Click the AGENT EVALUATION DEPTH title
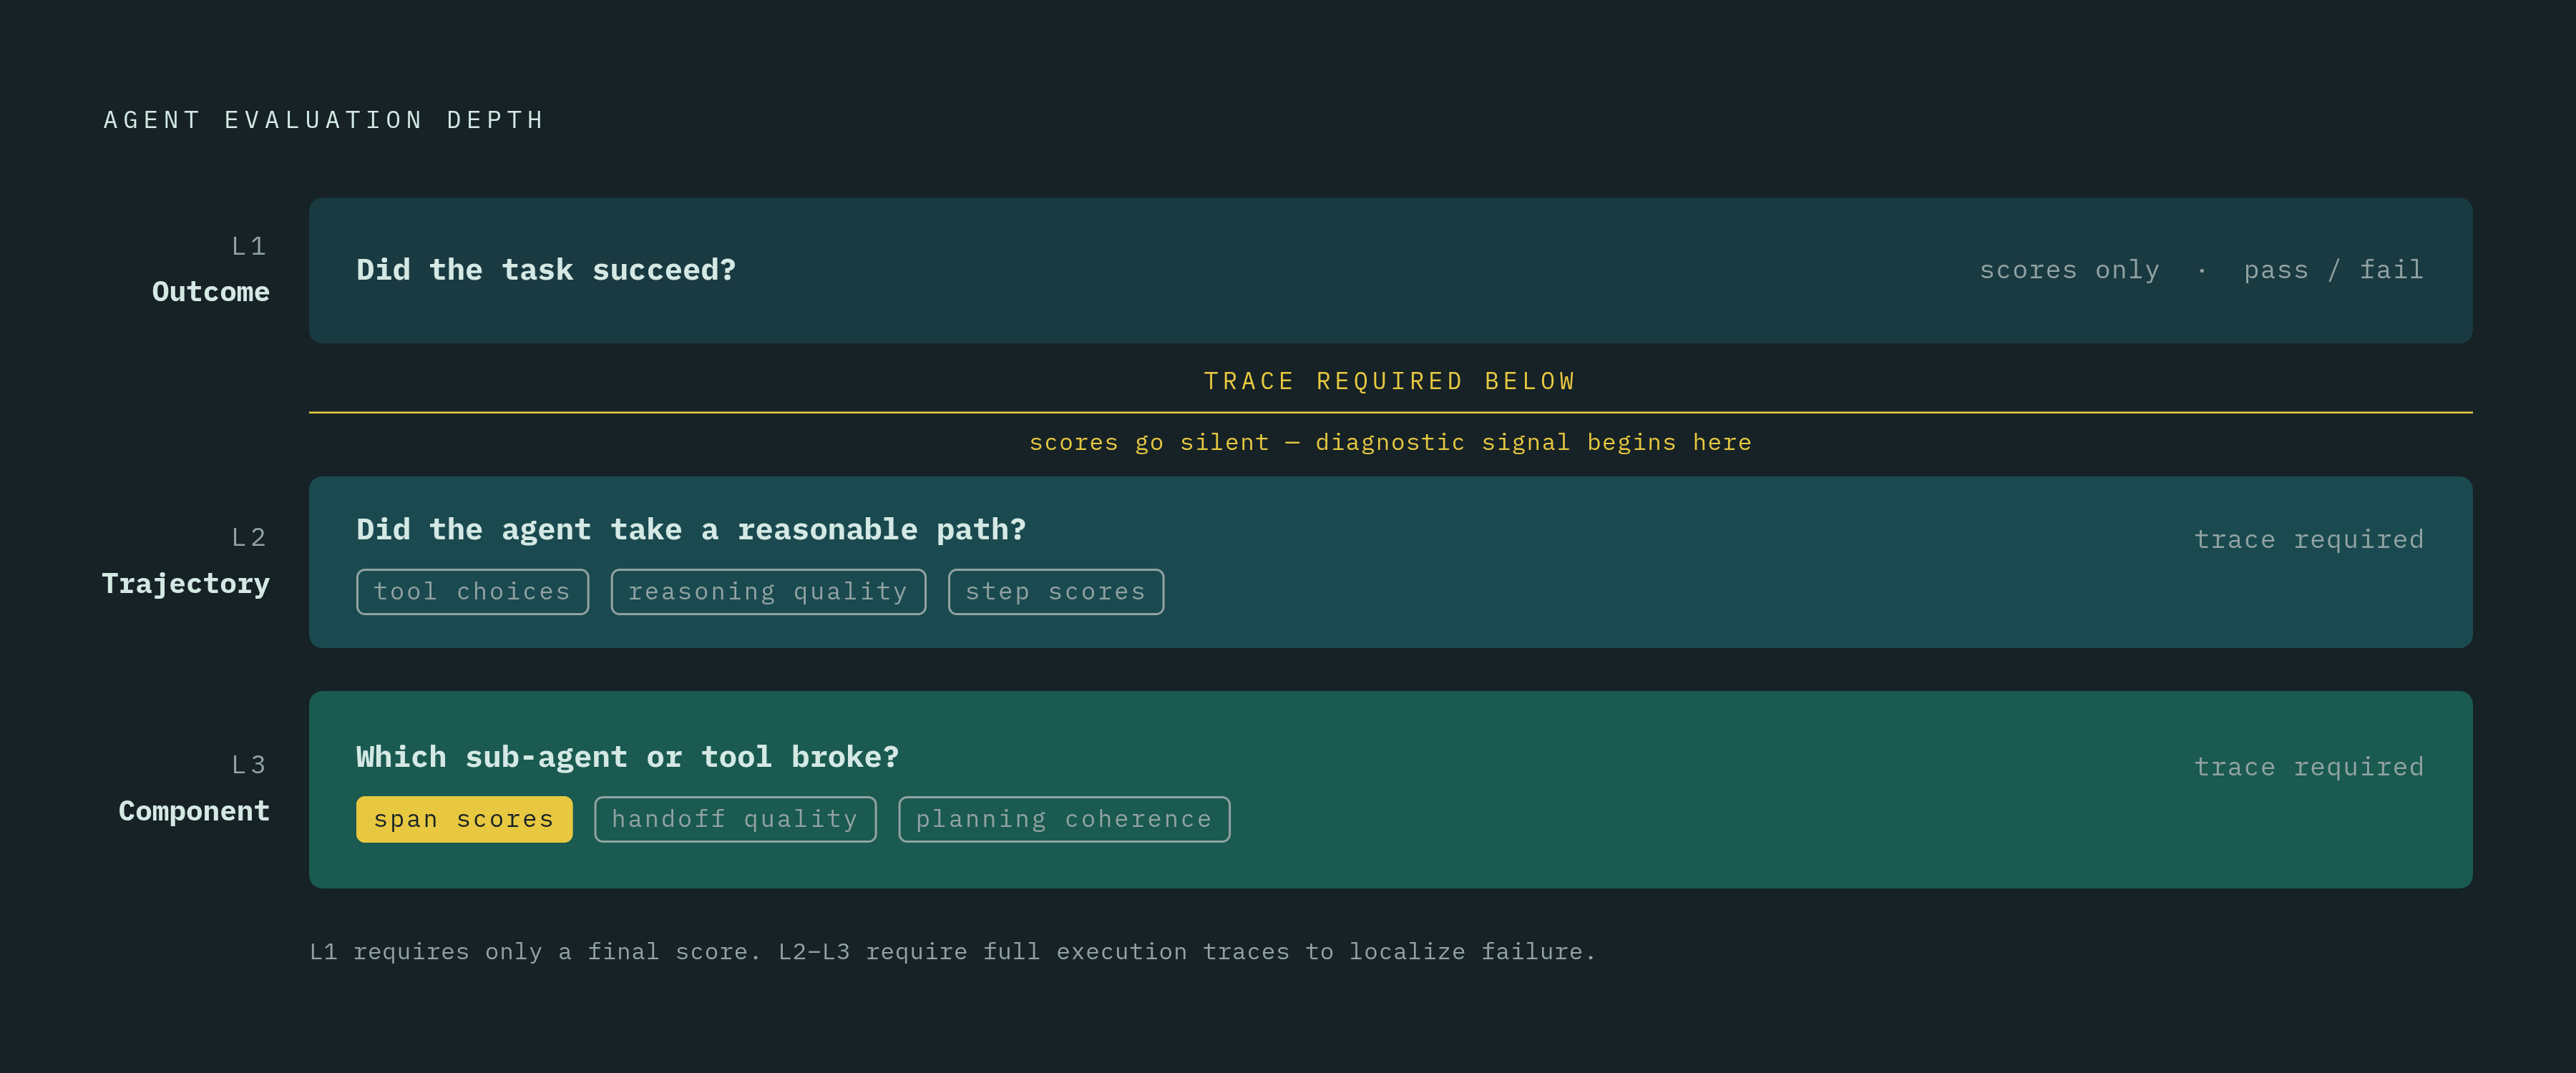The image size is (2576, 1073). pyautogui.click(x=324, y=120)
